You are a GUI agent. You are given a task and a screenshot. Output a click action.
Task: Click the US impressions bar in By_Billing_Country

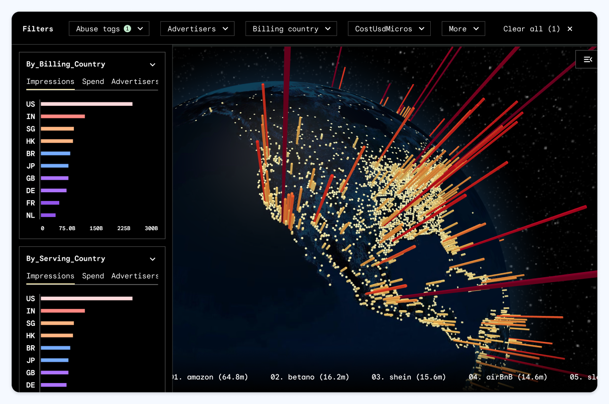86,104
